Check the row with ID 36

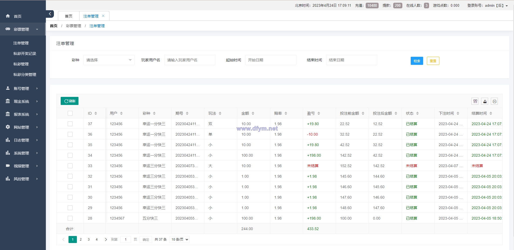pos(70,134)
